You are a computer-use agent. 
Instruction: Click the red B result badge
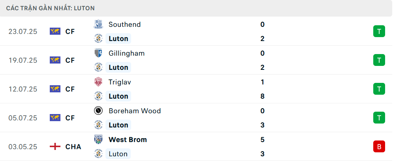point(379,147)
